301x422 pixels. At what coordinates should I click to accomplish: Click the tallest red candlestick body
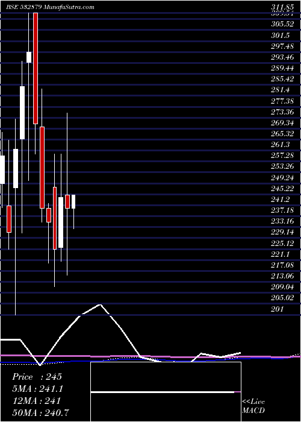36,68
